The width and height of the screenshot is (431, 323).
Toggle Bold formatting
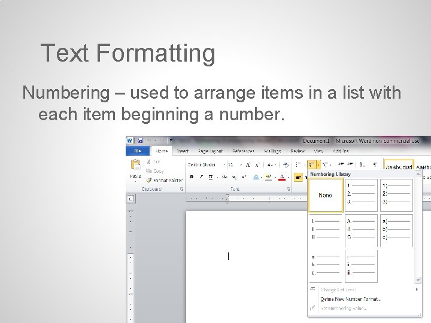point(192,177)
